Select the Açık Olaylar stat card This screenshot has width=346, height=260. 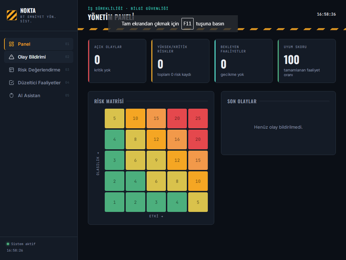(117, 61)
